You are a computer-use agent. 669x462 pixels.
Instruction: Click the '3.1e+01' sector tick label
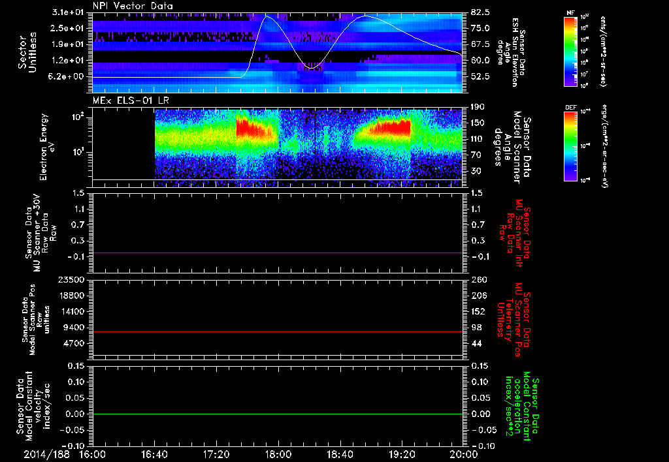click(x=69, y=12)
